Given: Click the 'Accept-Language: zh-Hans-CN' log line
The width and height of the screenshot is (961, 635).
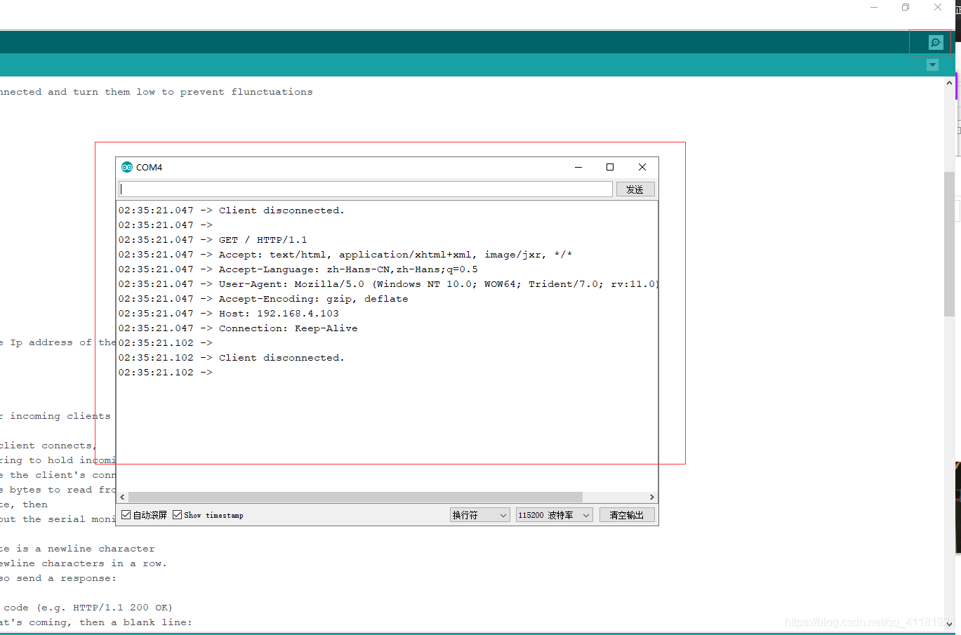Looking at the screenshot, I should tap(298, 269).
